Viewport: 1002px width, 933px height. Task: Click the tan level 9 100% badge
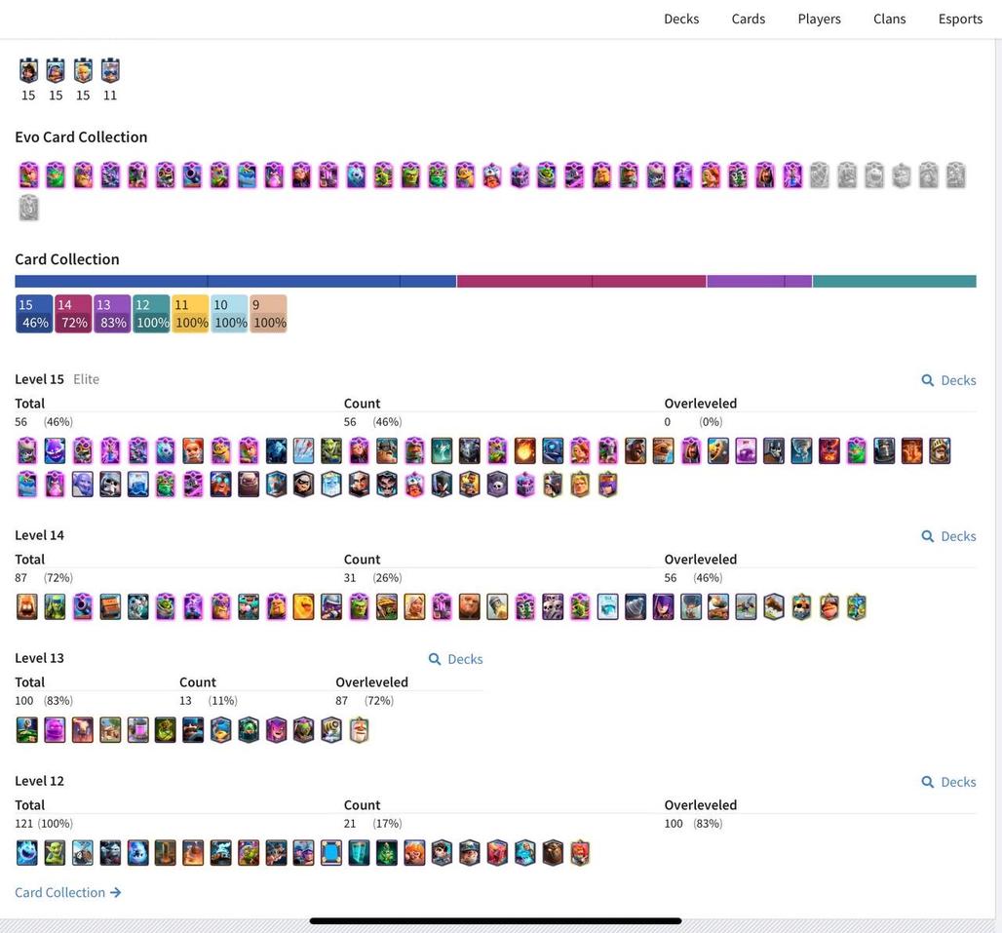pyautogui.click(x=268, y=314)
